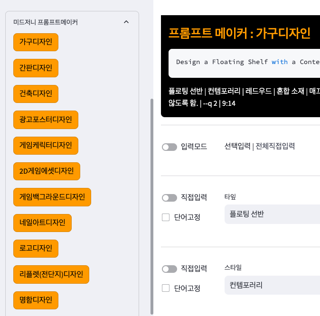Enable 직접입력 toggle for 스타일
Image resolution: width=320 pixels, height=316 pixels.
click(169, 269)
